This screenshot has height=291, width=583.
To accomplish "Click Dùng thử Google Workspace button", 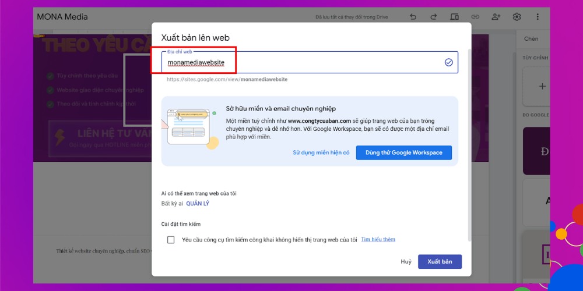I will [404, 152].
